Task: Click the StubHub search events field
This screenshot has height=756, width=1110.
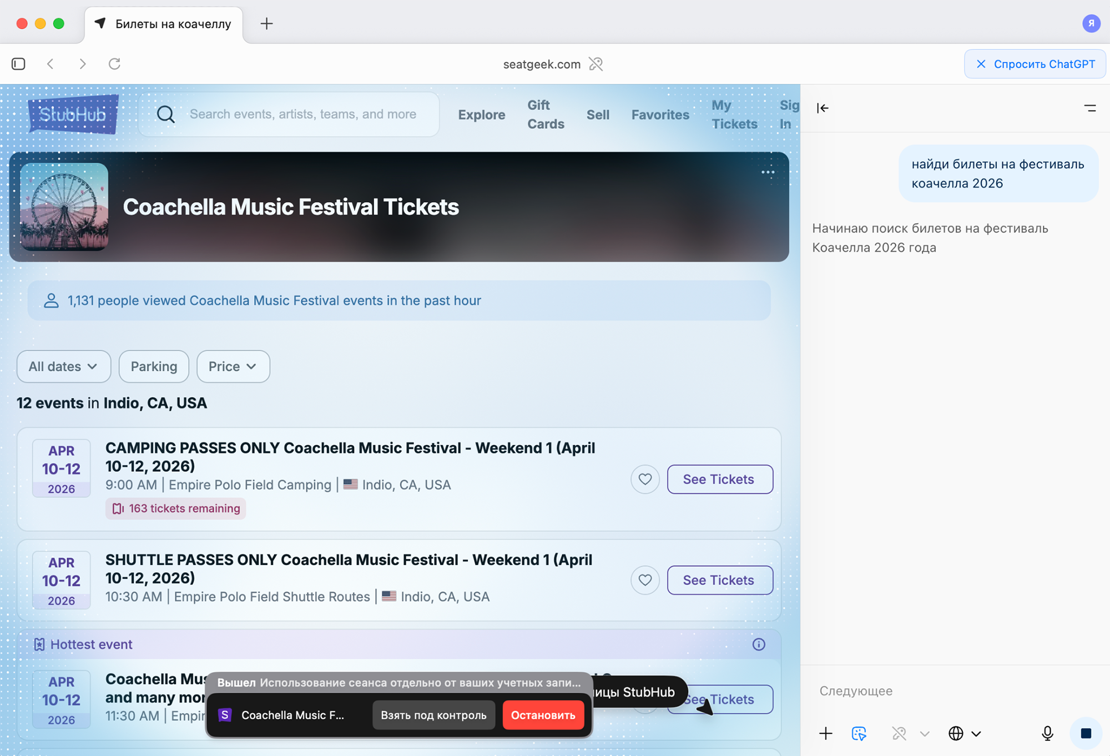Action: pyautogui.click(x=302, y=114)
